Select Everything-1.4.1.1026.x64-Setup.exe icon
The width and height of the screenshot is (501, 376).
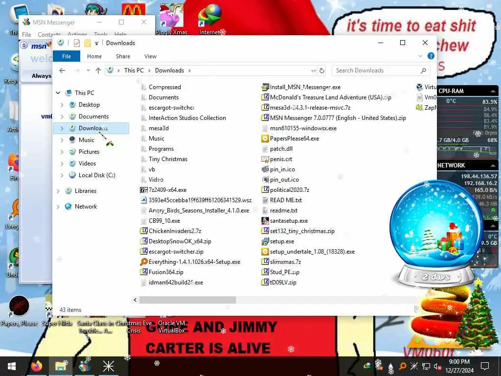143,262
